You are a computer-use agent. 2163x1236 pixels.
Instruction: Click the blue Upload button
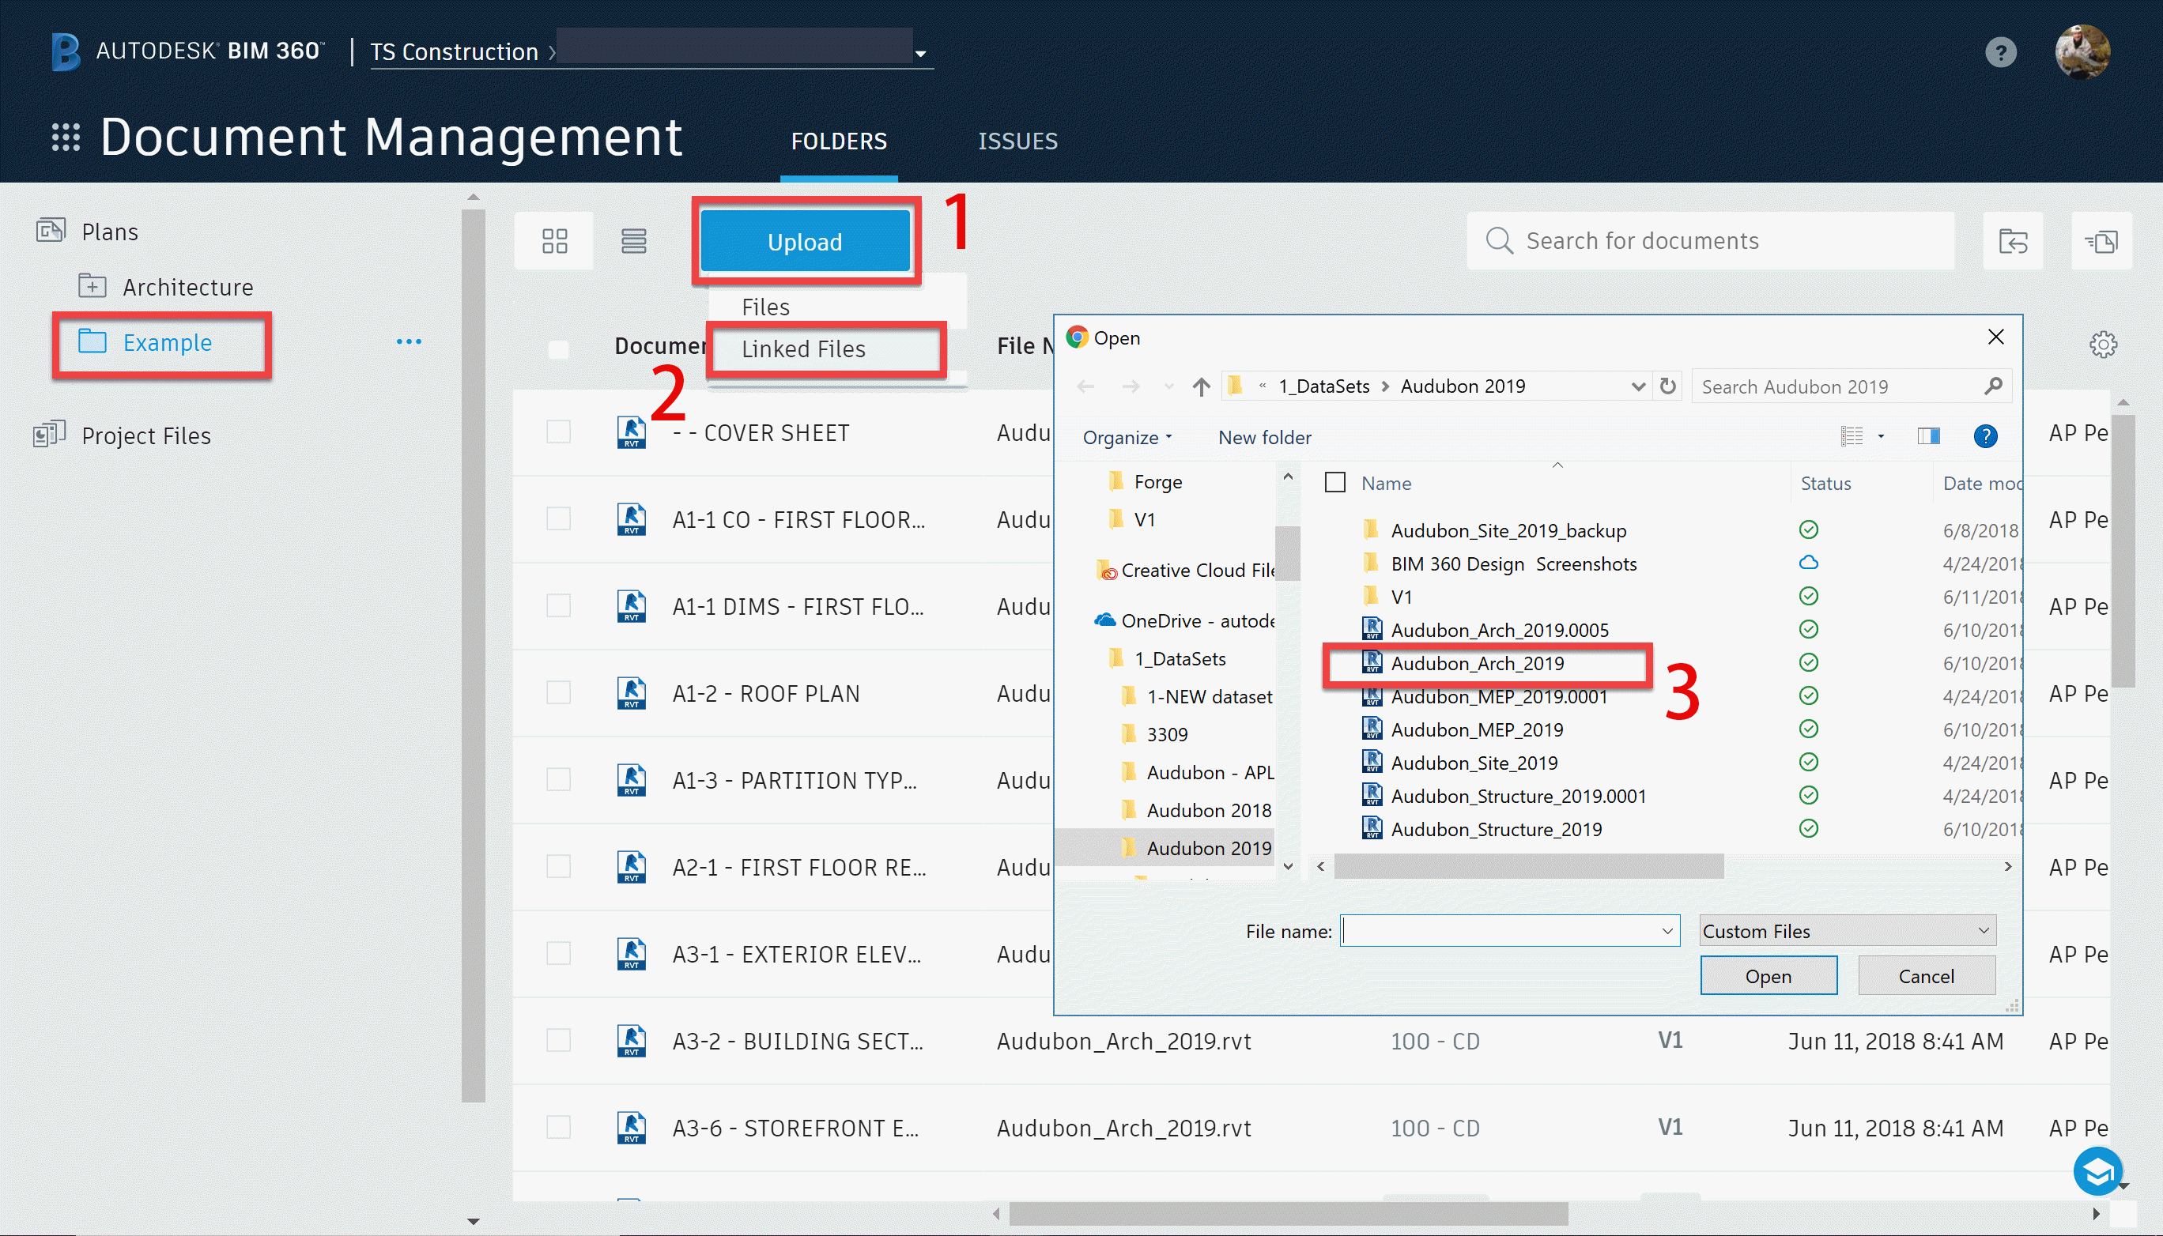coord(804,242)
